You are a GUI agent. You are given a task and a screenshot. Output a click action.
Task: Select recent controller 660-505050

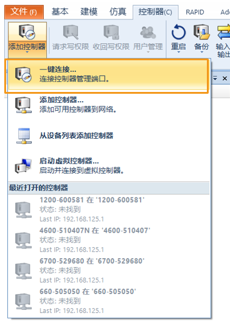pyautogui.click(x=109, y=301)
